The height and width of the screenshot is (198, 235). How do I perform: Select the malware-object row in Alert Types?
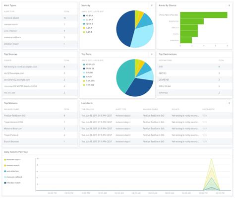click(x=40, y=18)
